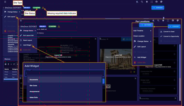Click the Widget combo box field

pos(65,73)
